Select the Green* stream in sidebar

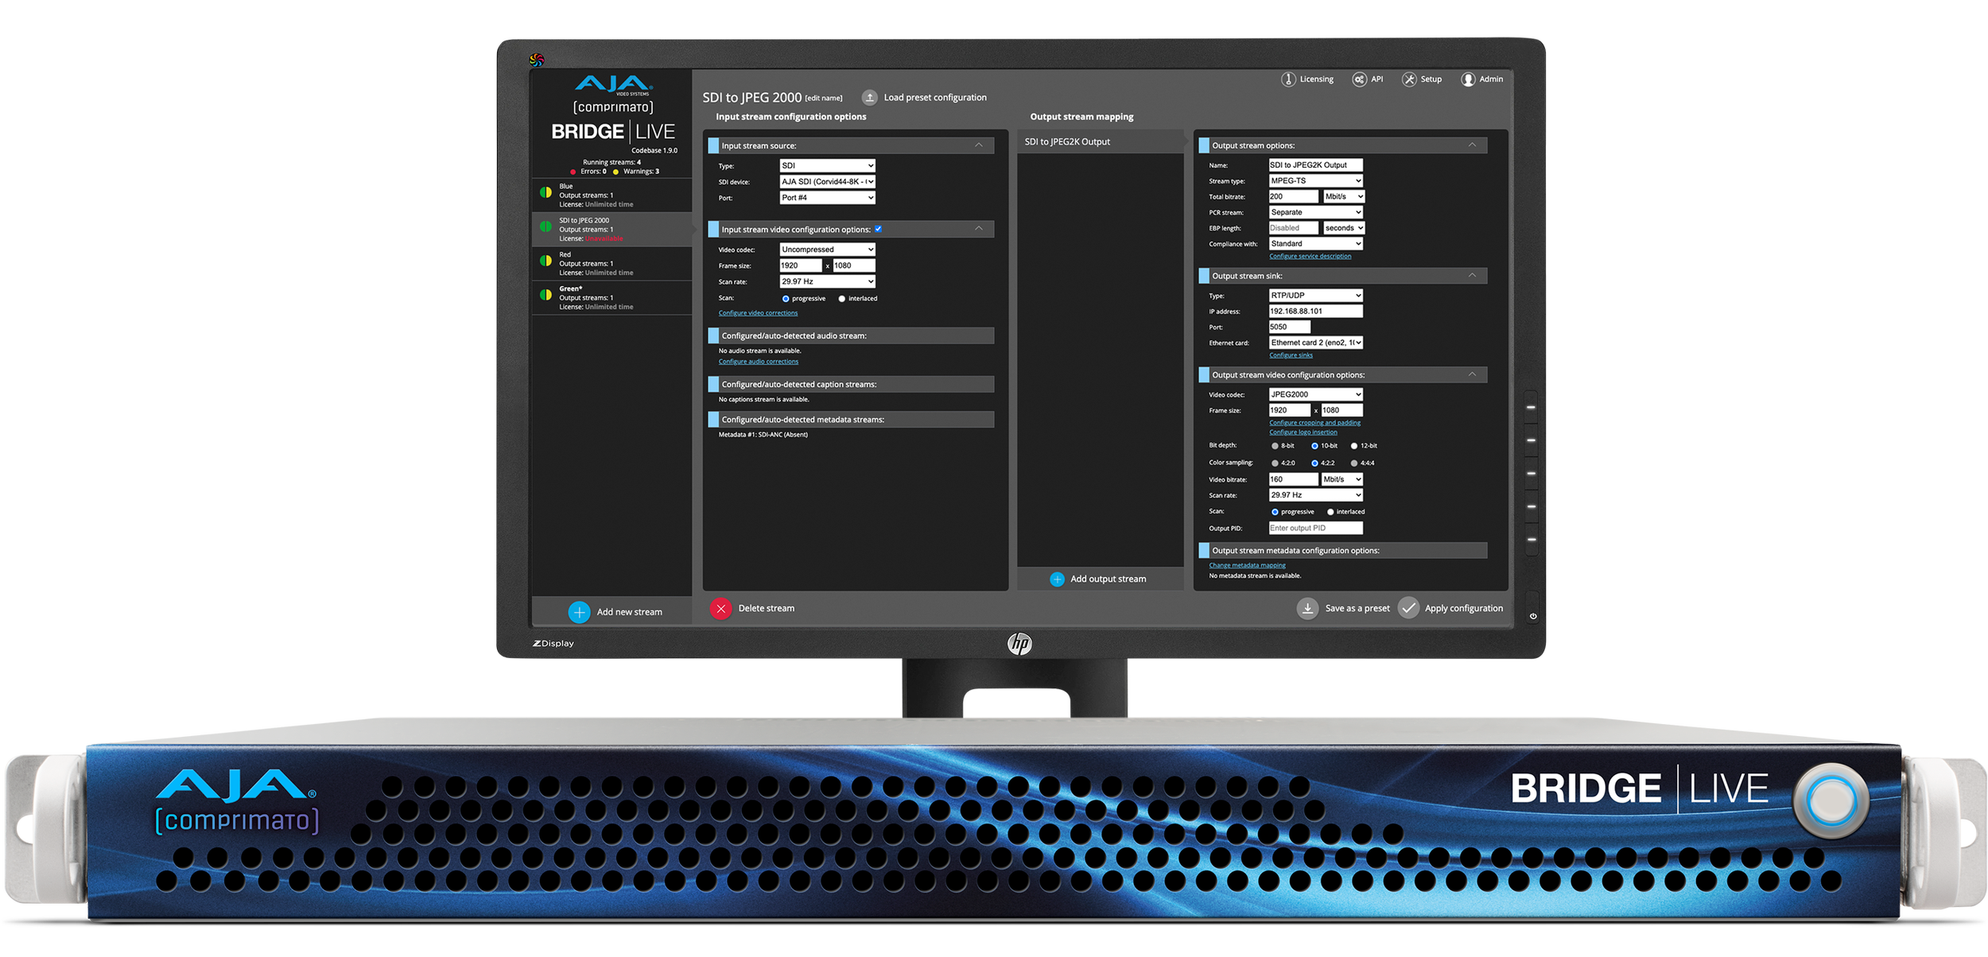click(x=612, y=297)
